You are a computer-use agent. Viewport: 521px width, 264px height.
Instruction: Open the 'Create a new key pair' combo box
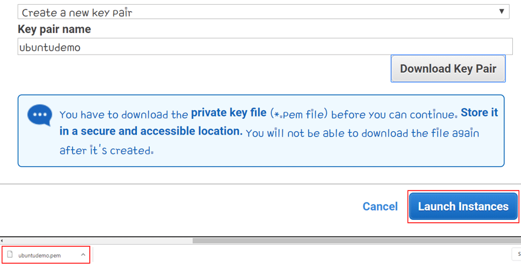tap(263, 12)
